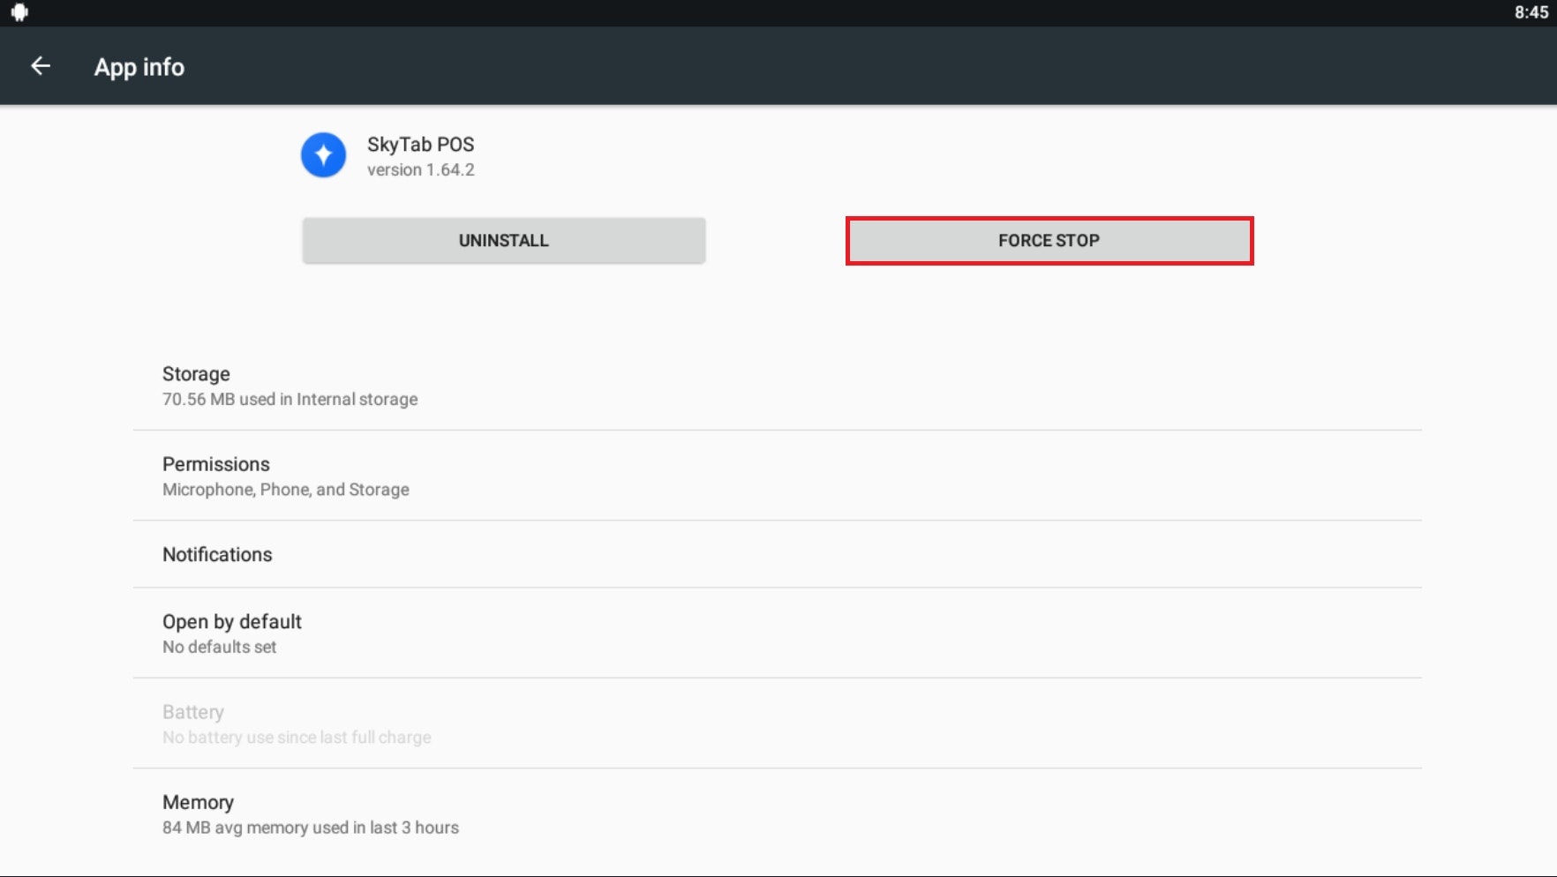Tap 'Microphone, Phone, and Storage' subtitle
Viewport: 1557px width, 877px height.
click(285, 490)
